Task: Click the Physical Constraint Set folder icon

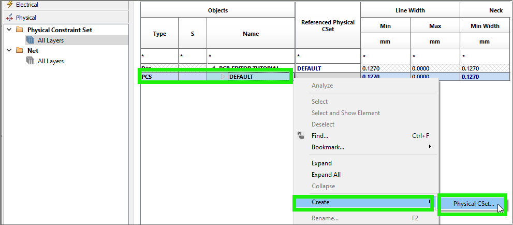Action: pos(20,30)
